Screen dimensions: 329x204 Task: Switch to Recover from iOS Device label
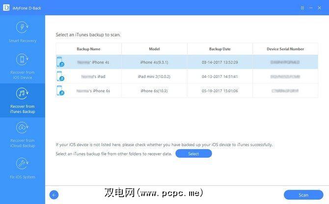[x=23, y=75]
